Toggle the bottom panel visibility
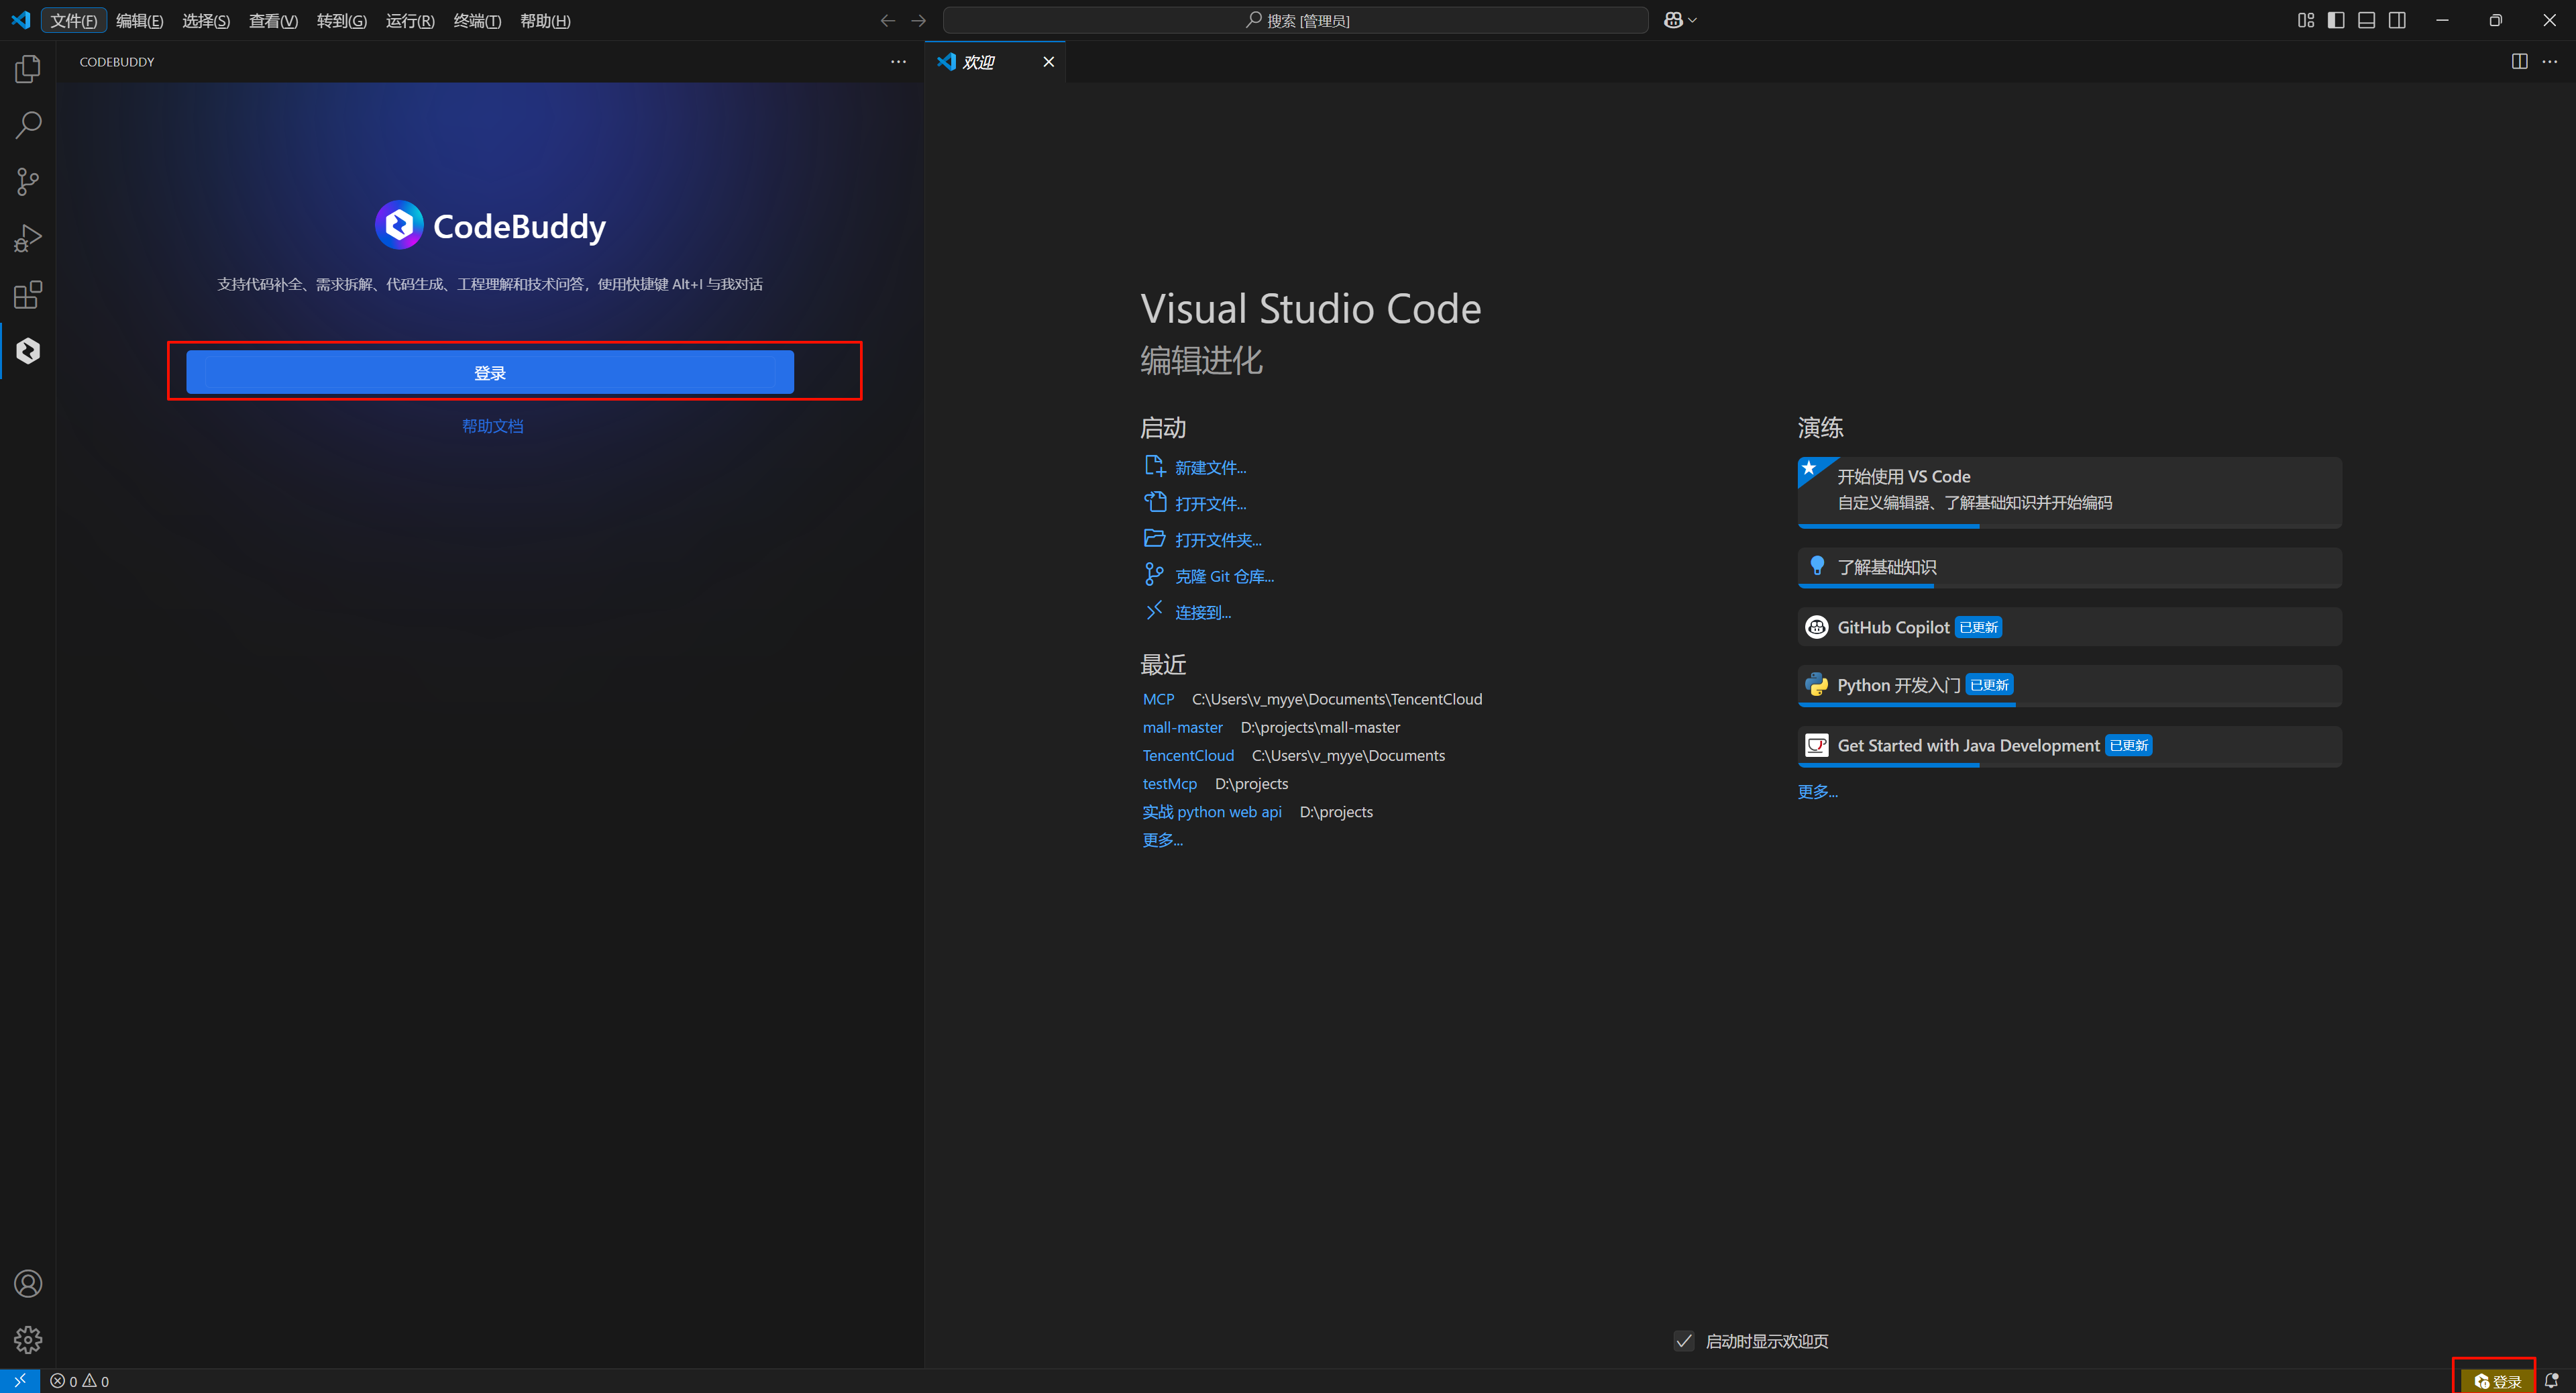 2366,19
